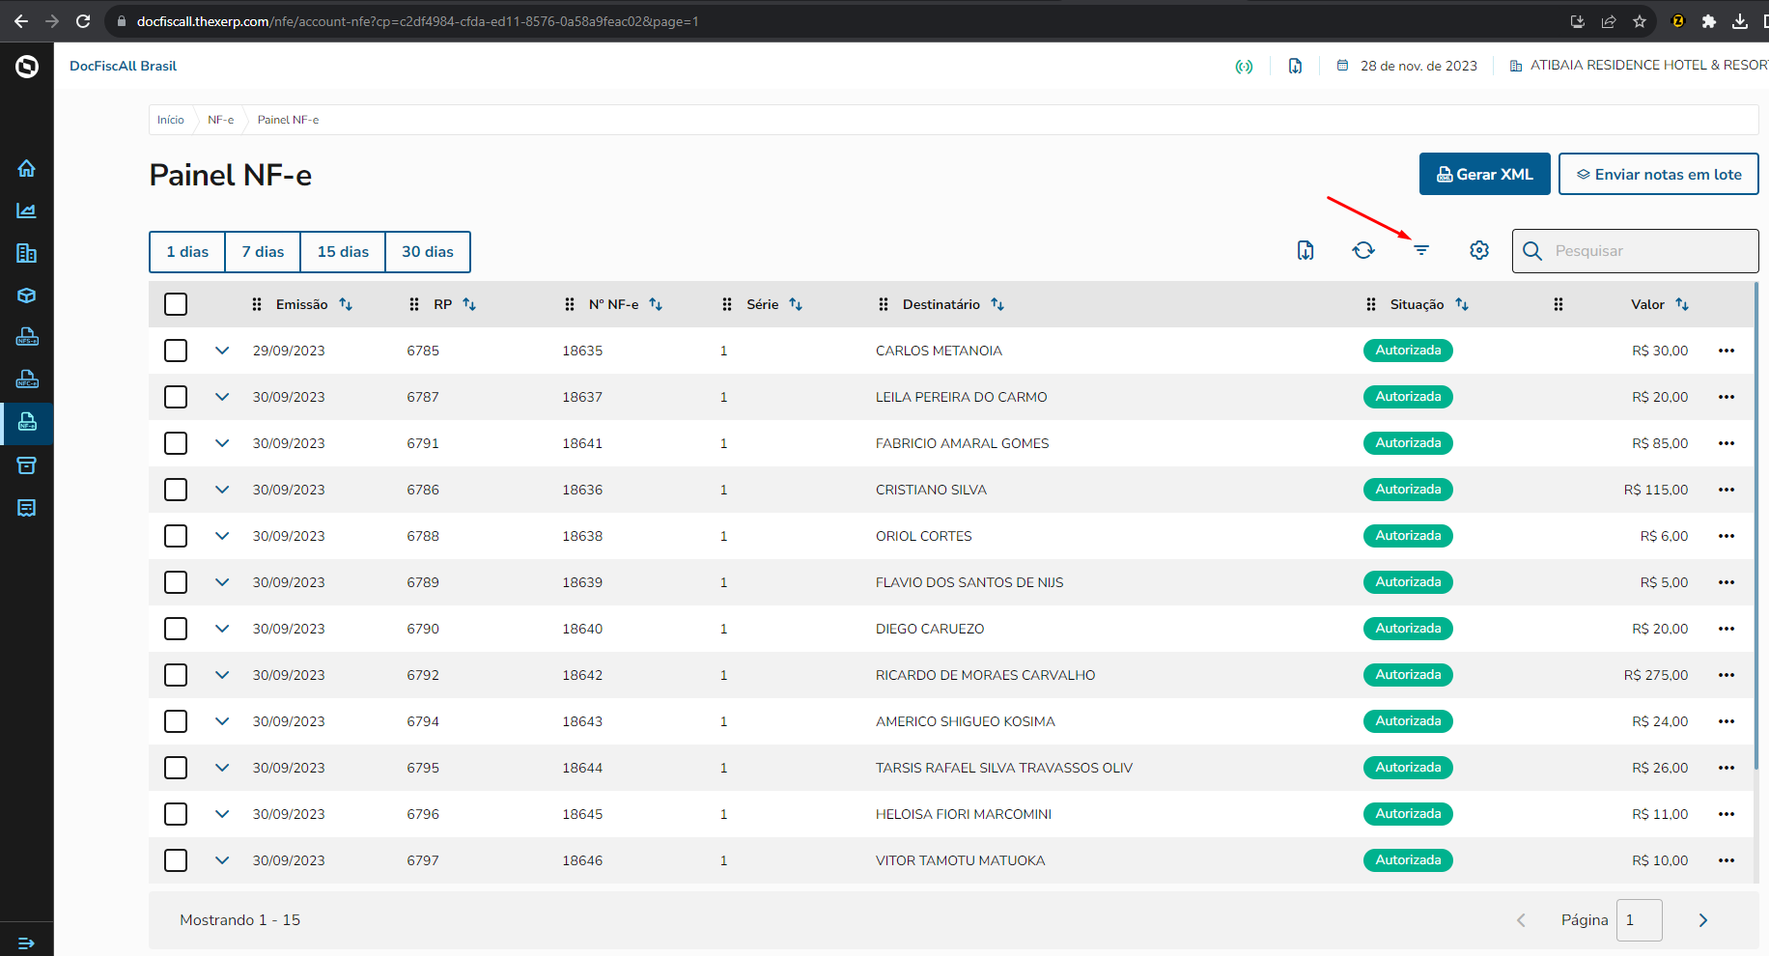Open the filter icon

click(1421, 250)
